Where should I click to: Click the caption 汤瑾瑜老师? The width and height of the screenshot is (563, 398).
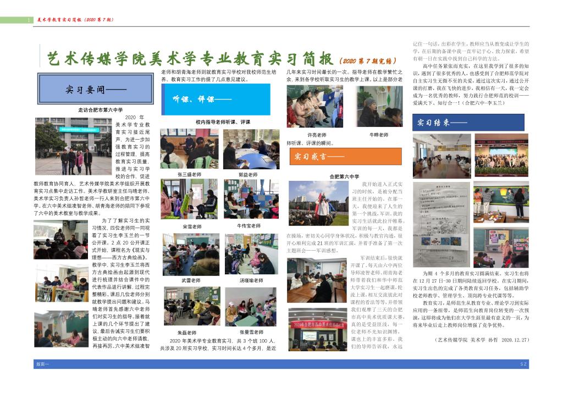(x=251, y=281)
